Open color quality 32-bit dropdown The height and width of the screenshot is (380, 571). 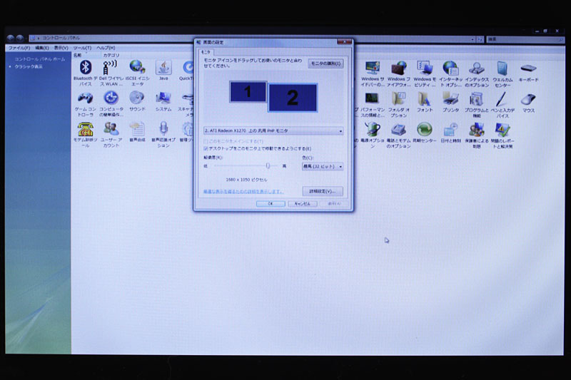coord(323,167)
